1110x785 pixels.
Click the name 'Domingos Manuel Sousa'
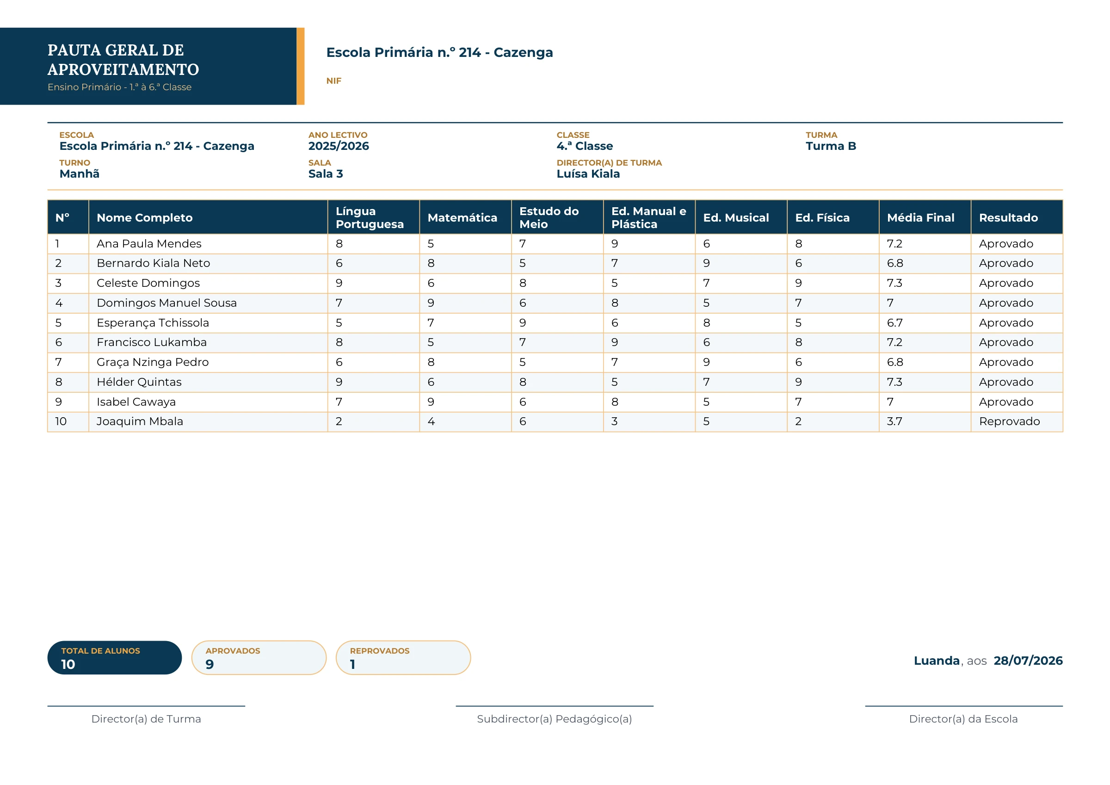(167, 303)
